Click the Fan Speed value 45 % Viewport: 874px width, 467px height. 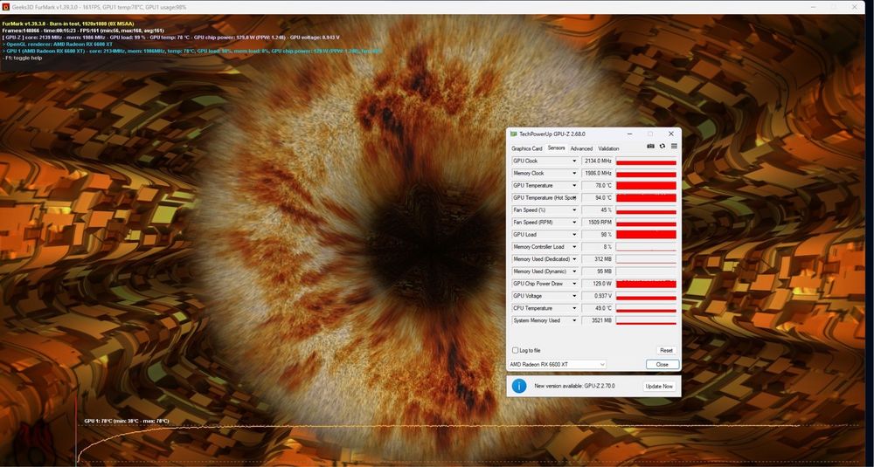point(598,209)
